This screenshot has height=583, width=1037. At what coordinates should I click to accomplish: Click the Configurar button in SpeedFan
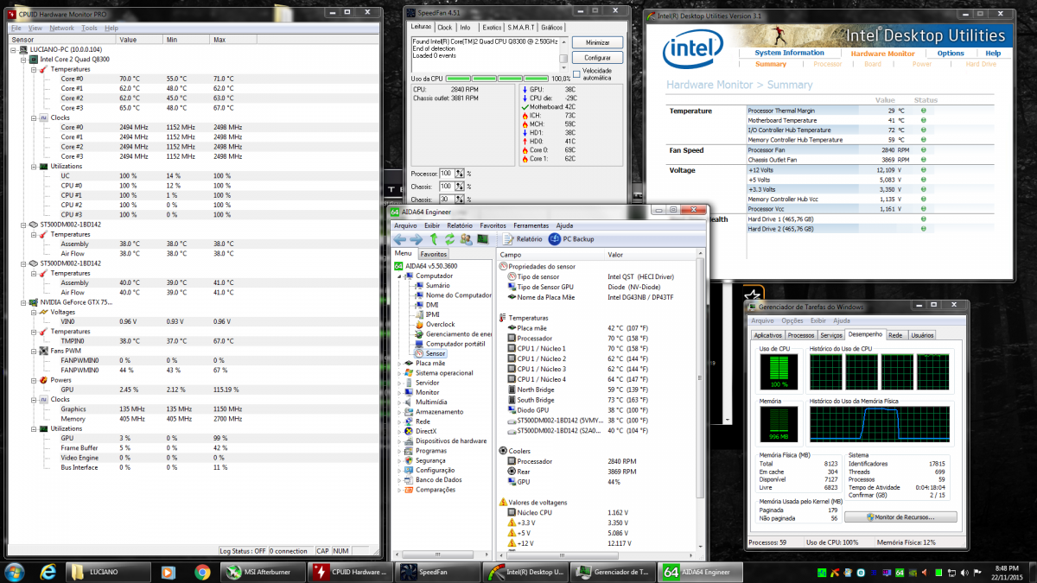tap(597, 58)
